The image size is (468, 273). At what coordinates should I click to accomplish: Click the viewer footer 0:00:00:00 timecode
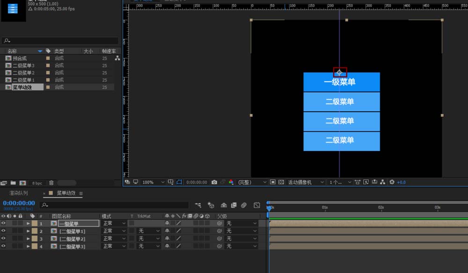coord(197,182)
